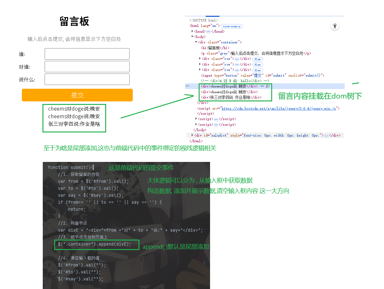This screenshot has width=384, height=289.
Task: Select DOM row <div>张三对李四说:作业是啥</div>
Action: pyautogui.click(x=232, y=97)
